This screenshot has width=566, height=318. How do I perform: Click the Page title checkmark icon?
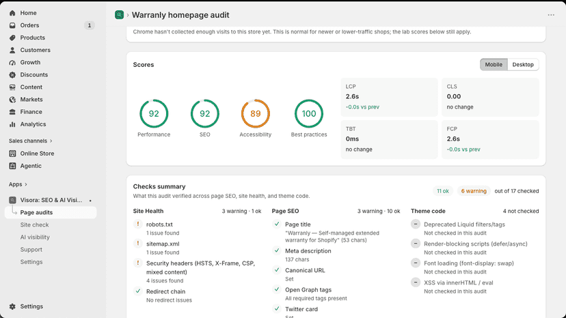click(277, 224)
